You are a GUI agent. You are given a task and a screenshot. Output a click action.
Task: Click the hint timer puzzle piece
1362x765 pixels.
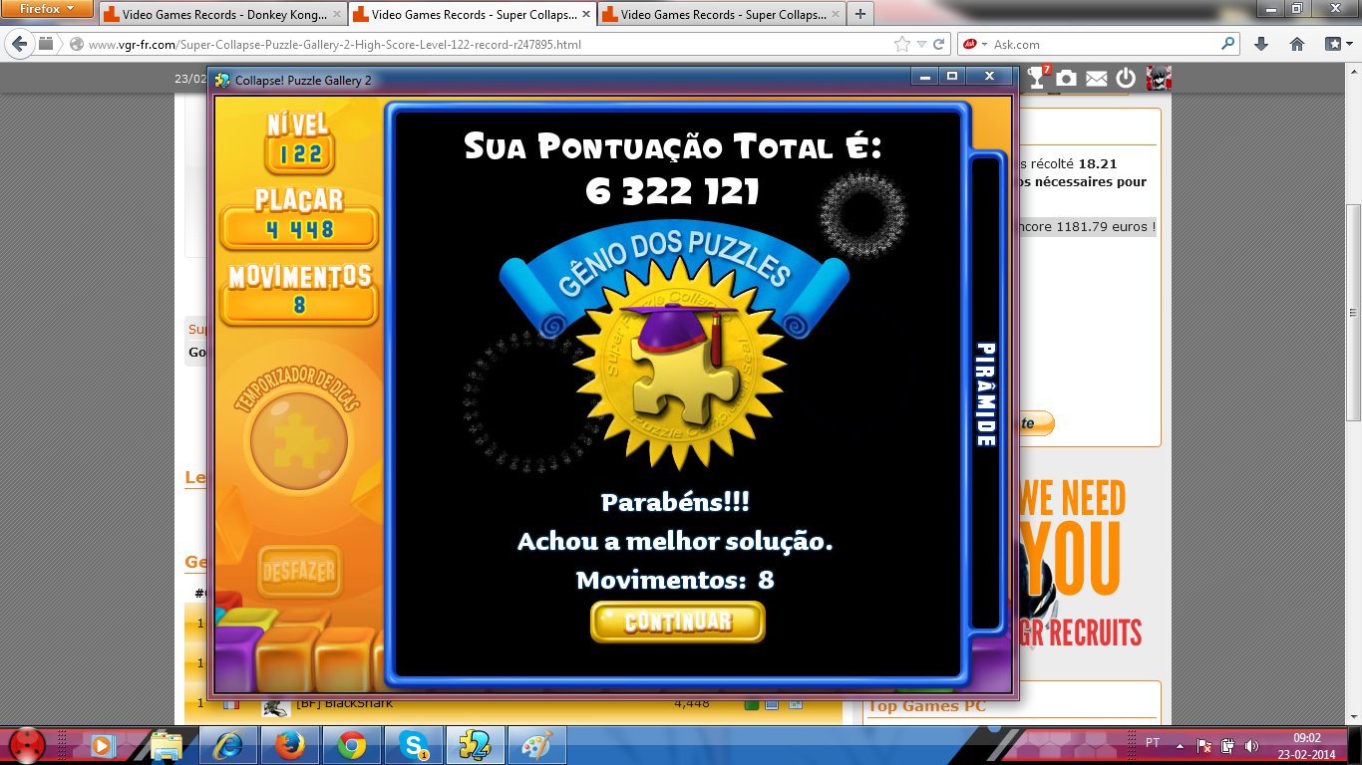point(298,437)
